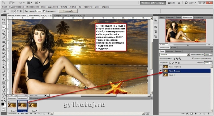Viewport: 214px width, 116px height.
Task: Select the Eraser tool
Action: 4,57
